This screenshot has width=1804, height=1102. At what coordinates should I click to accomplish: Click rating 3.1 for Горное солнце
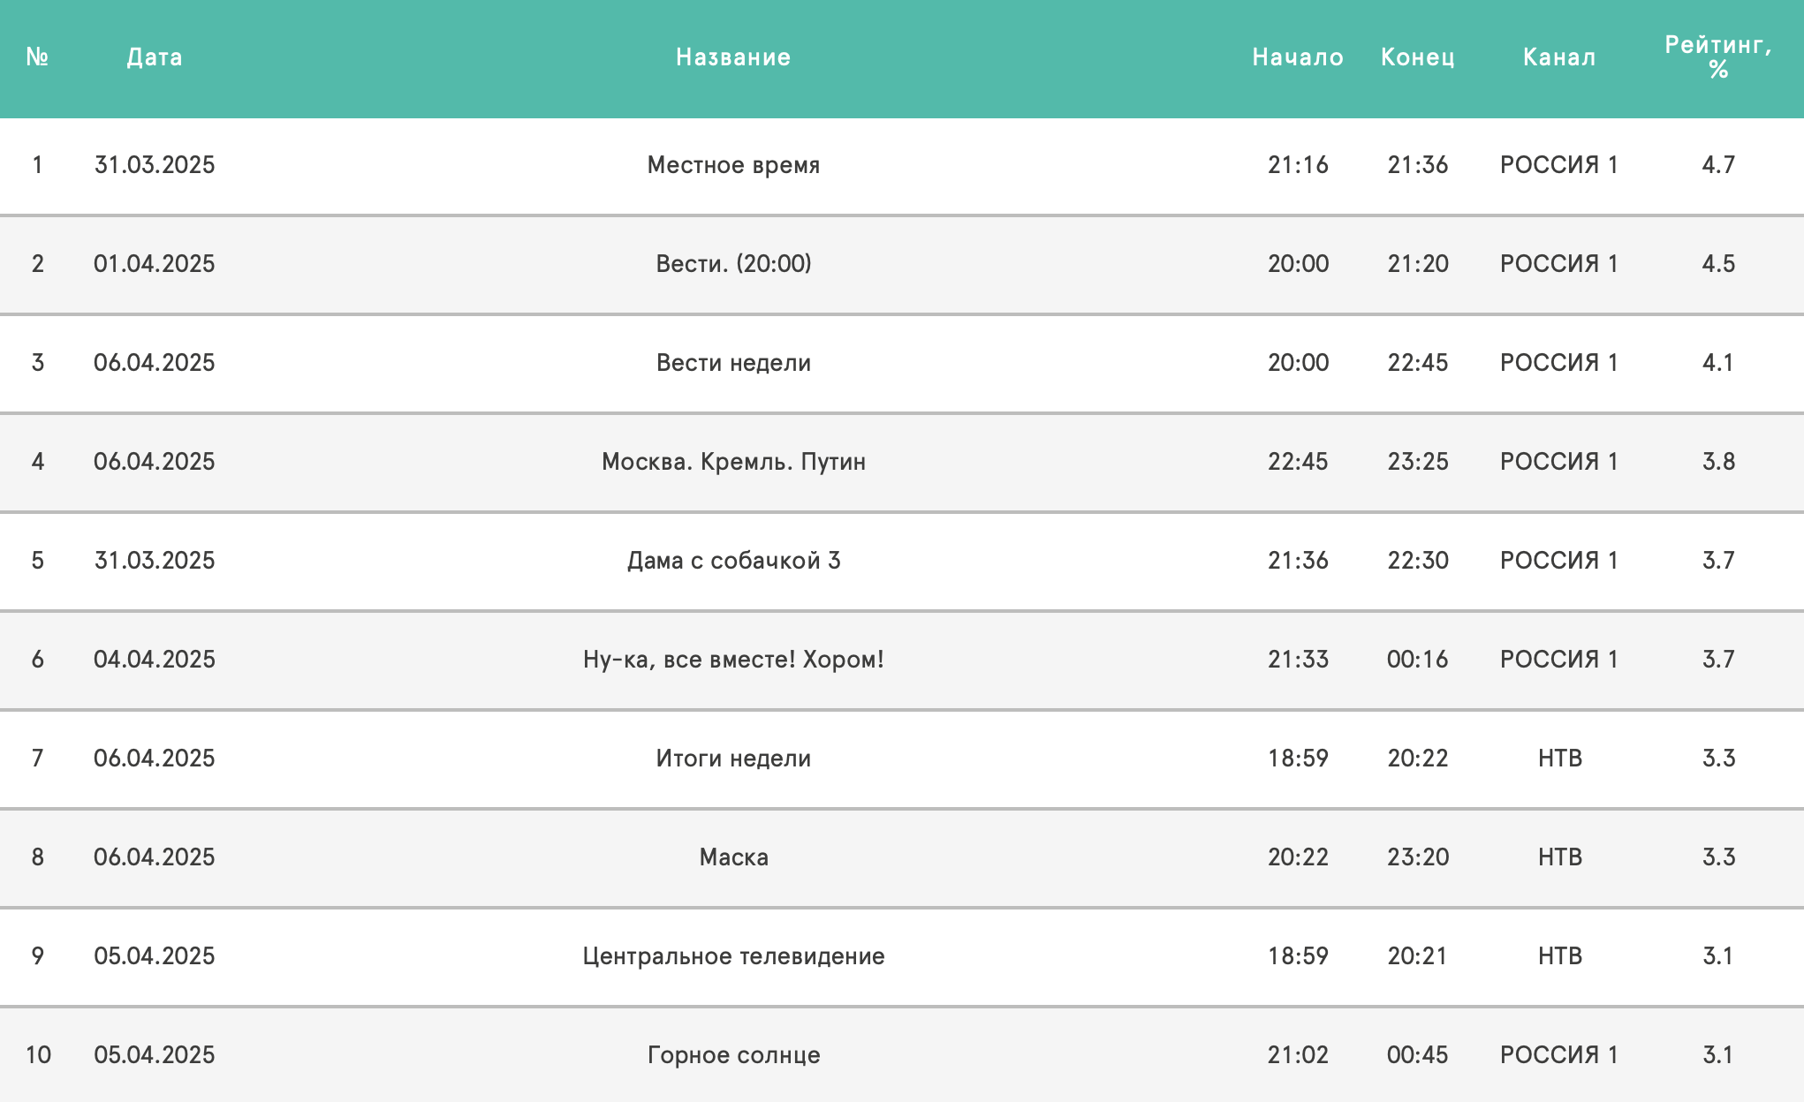point(1718,1055)
